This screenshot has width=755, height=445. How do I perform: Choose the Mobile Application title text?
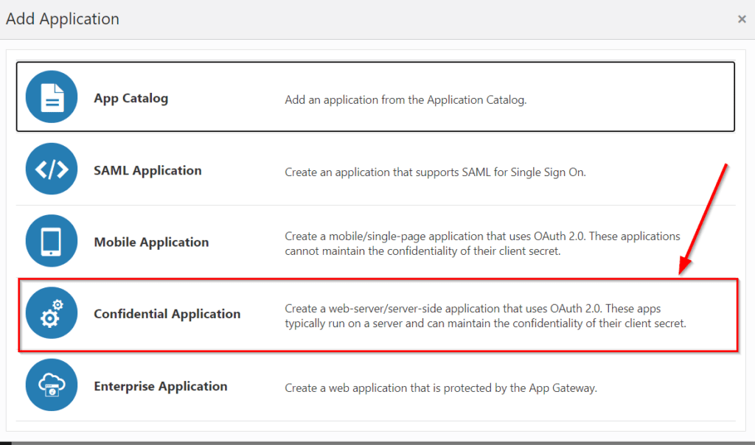(x=151, y=242)
